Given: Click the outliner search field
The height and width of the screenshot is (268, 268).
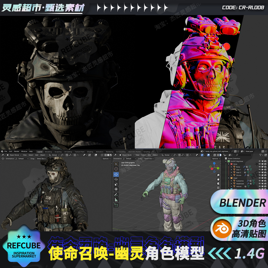Looking at the screenshot, I should coord(244,155).
